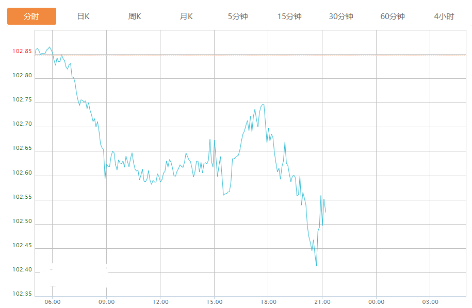
Task: Switch to the 60分钟 tab
Action: [x=393, y=16]
